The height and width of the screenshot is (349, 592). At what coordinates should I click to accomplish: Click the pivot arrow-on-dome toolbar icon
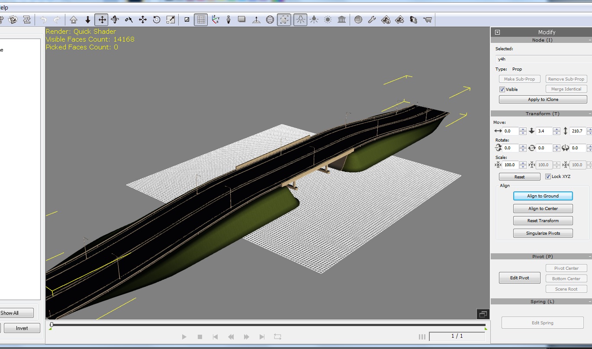point(256,19)
